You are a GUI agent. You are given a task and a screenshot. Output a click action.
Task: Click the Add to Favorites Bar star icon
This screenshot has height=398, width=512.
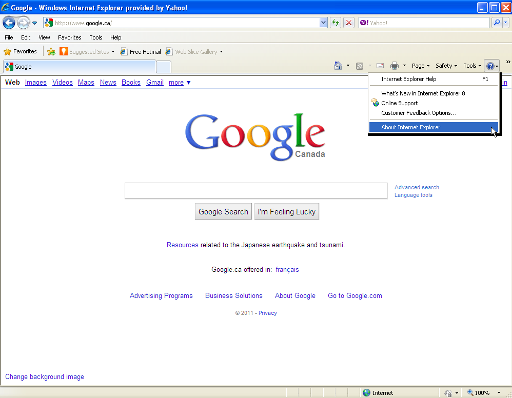point(51,52)
